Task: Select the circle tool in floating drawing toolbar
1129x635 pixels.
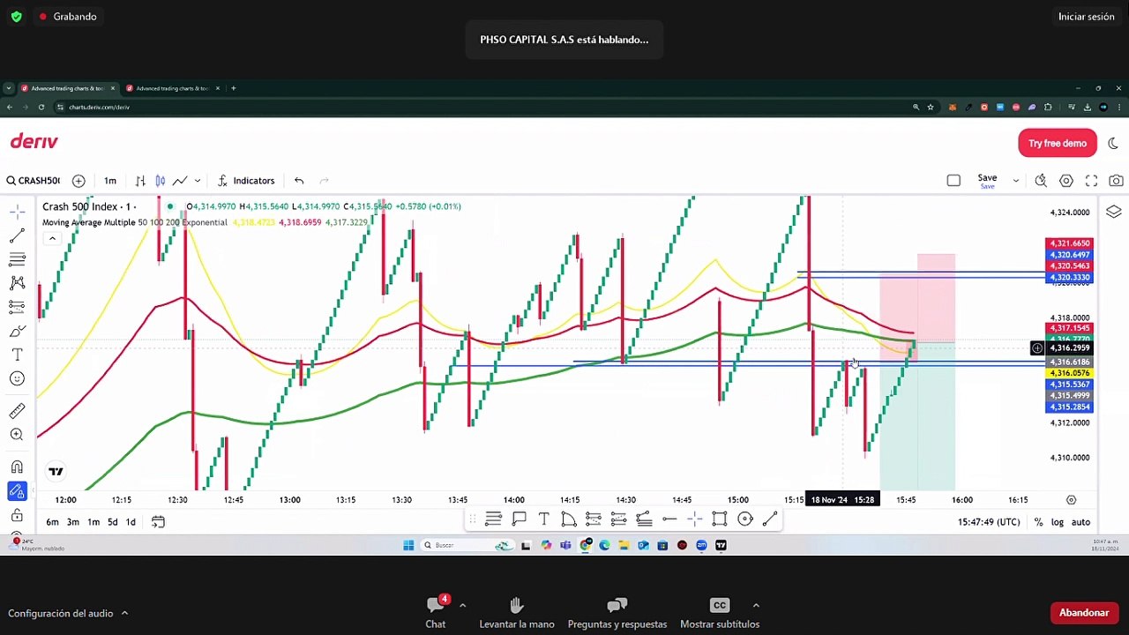Action: pos(745,519)
